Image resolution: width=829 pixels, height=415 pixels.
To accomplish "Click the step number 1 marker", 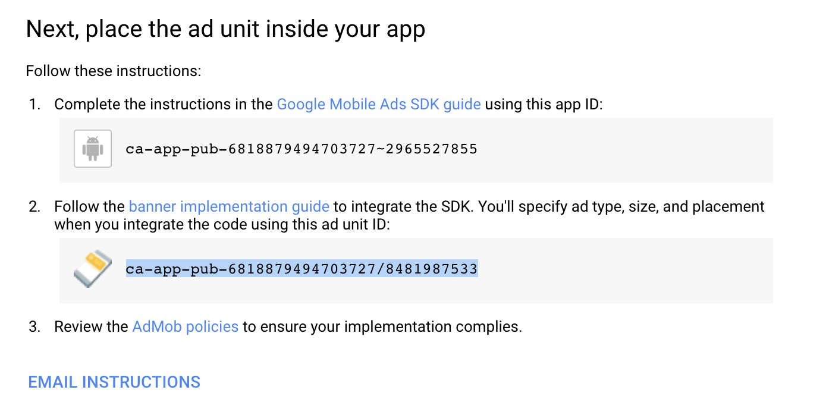I will 34,105.
